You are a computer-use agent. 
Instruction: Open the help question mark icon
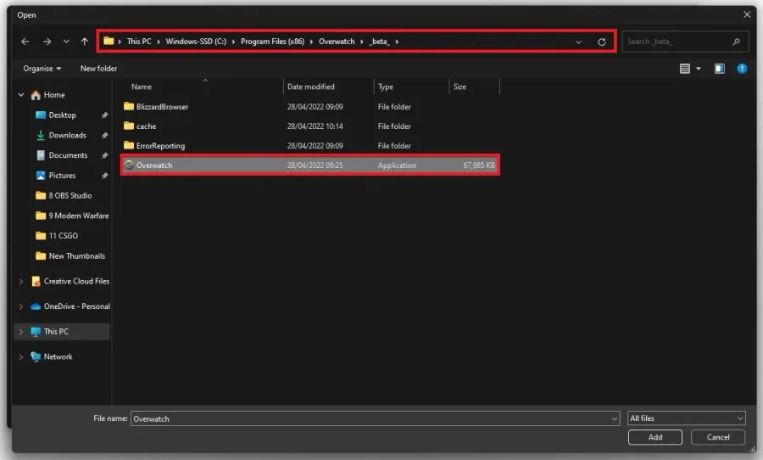tap(742, 69)
